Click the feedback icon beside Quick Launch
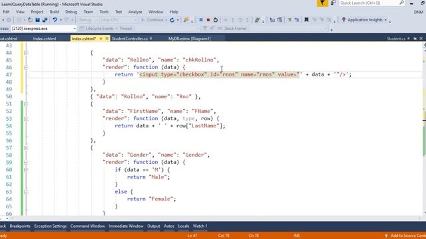Screen dimensions: 426x239 [x=333, y=3]
